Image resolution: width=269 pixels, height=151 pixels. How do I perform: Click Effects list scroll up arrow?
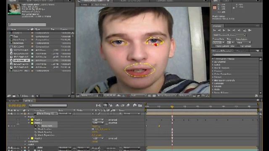(x=261, y=59)
